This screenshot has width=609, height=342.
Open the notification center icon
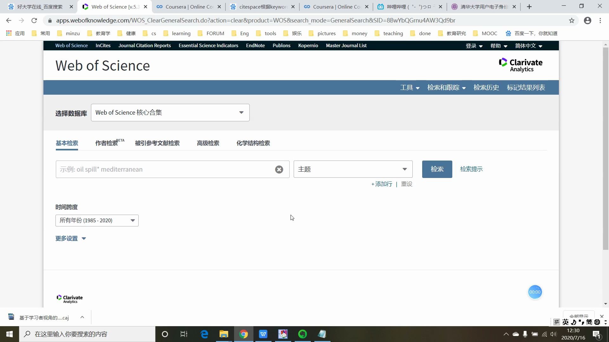[x=597, y=334]
